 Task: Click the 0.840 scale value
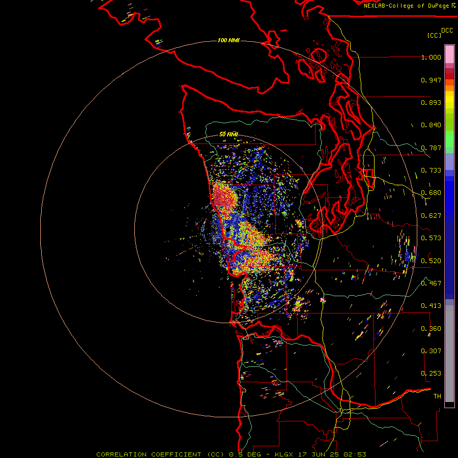tap(431, 125)
